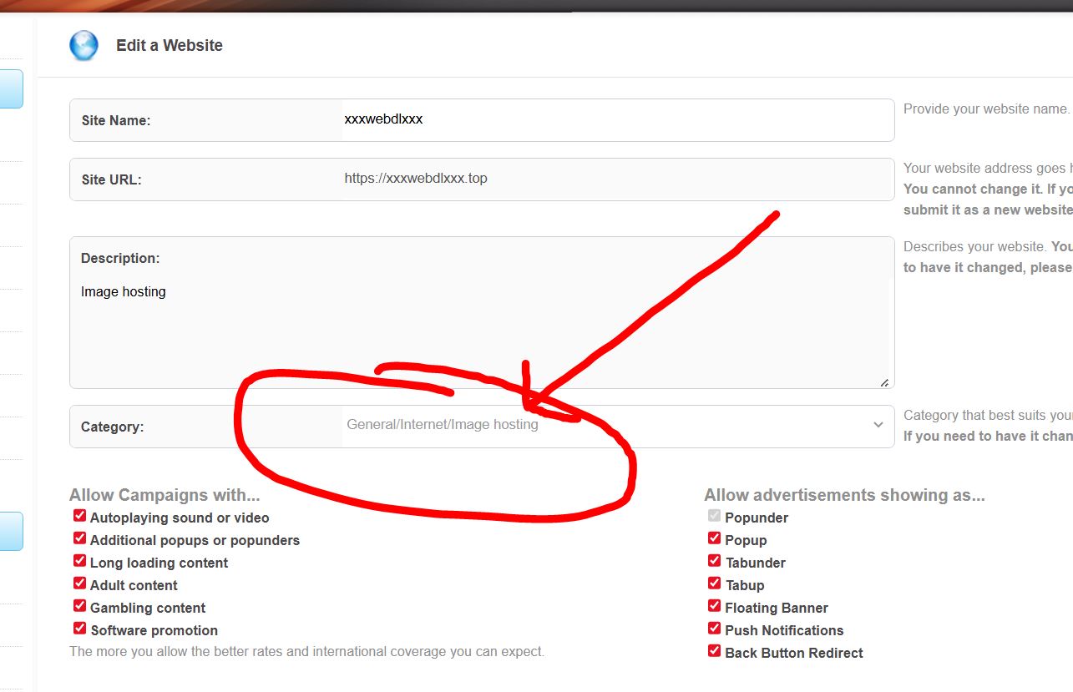
Task: Click the globe icon beside Edit a Website
Action: click(84, 46)
